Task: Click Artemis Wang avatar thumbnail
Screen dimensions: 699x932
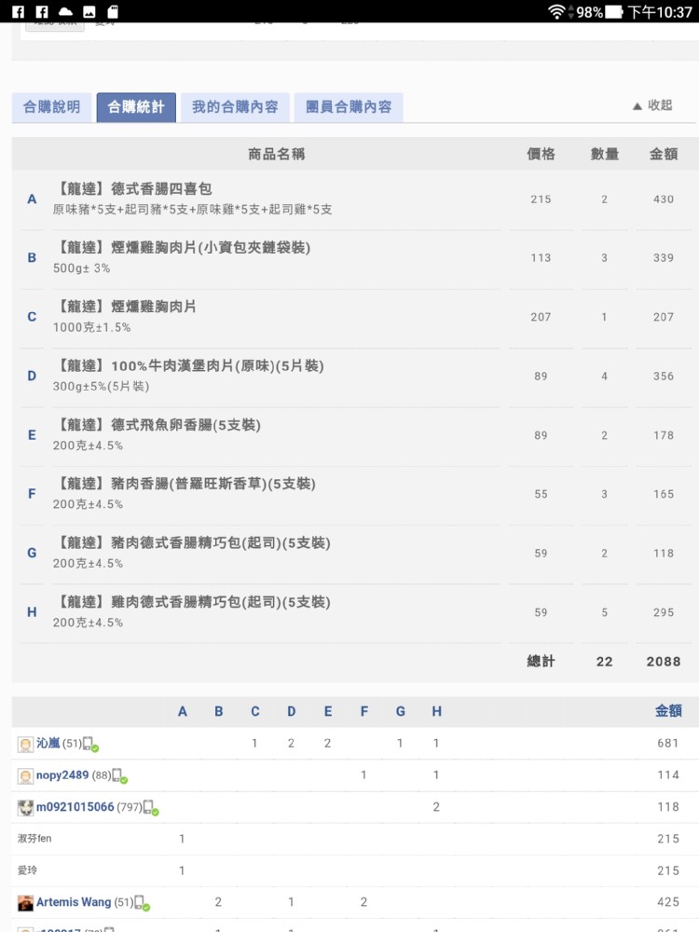Action: [25, 903]
